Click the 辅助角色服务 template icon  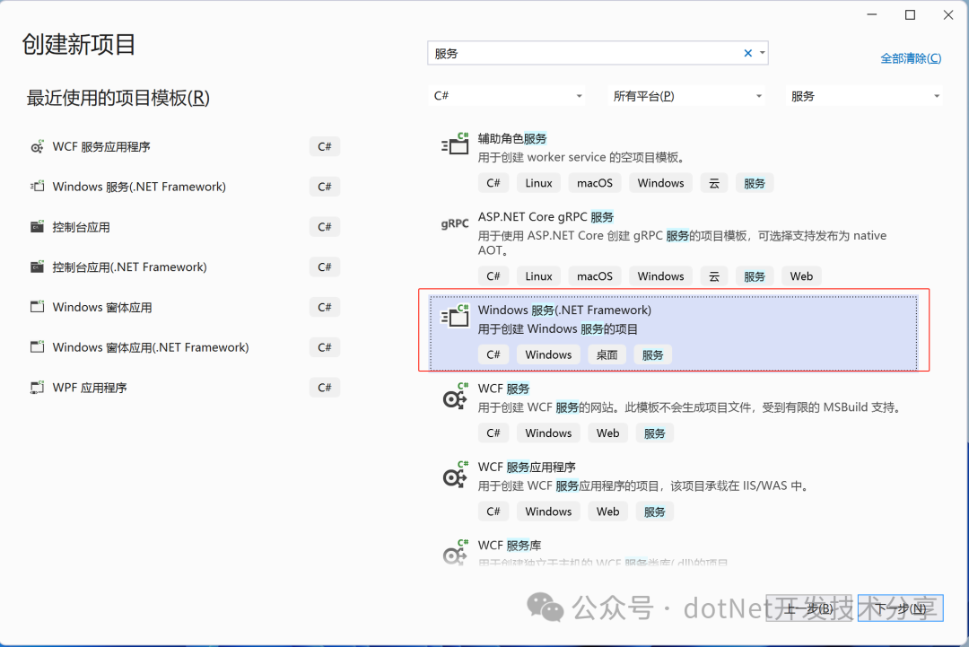456,144
